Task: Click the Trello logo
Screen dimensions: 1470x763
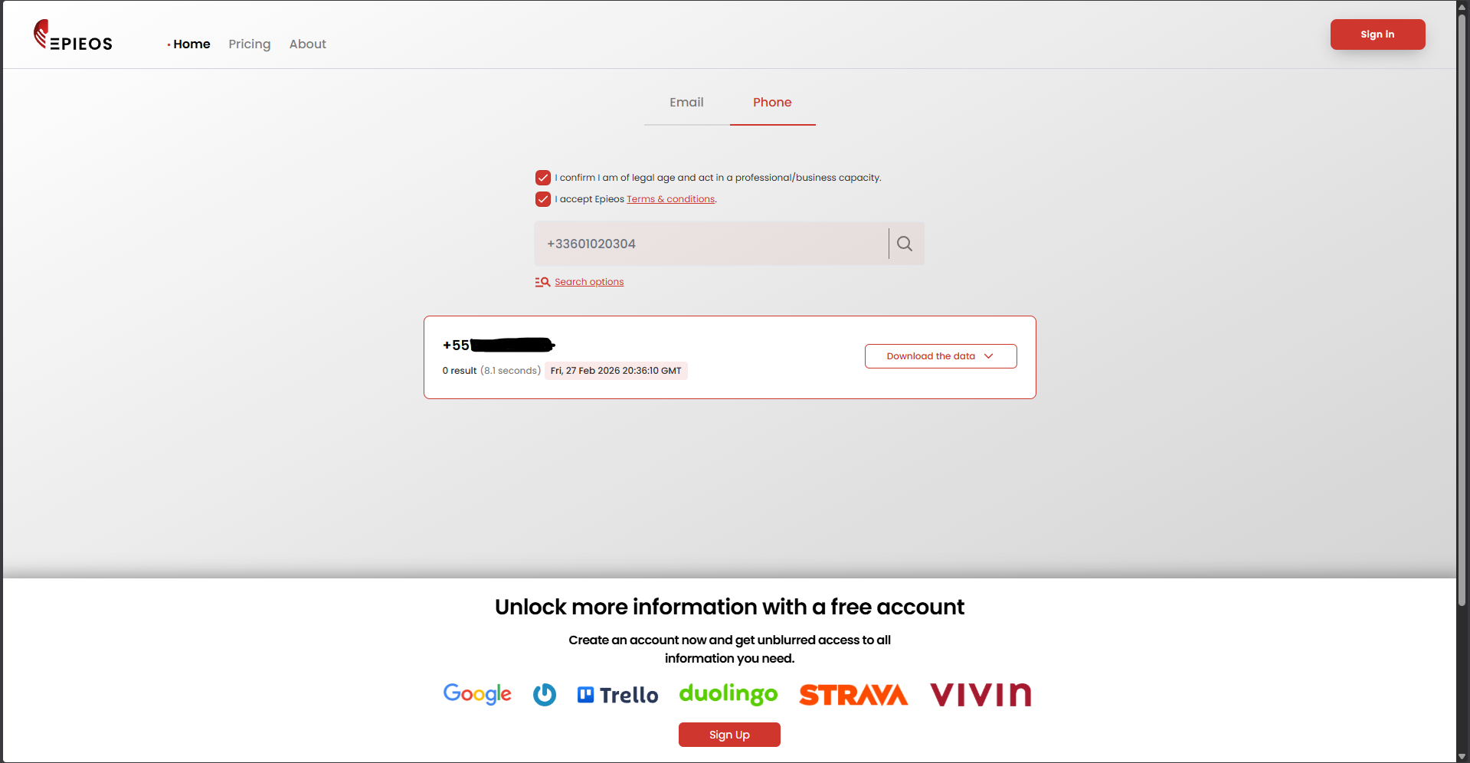Action: (x=617, y=695)
